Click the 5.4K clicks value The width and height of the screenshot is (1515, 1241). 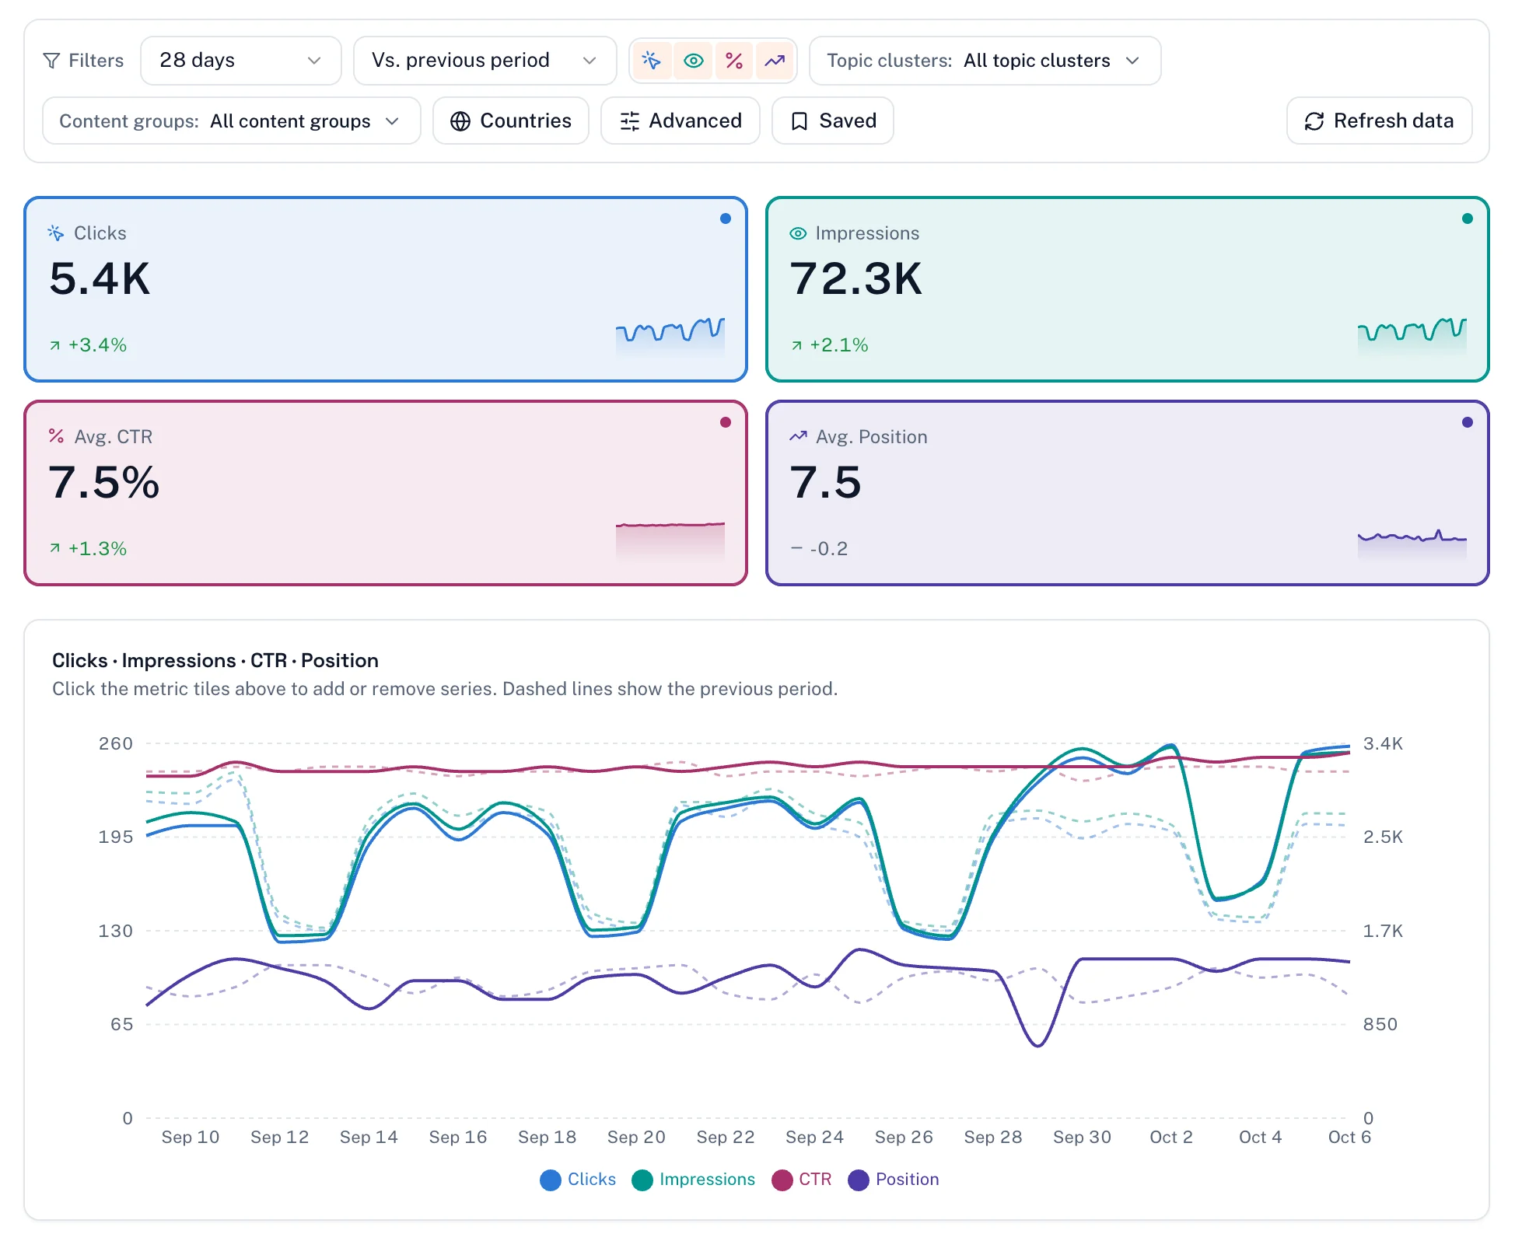point(100,278)
